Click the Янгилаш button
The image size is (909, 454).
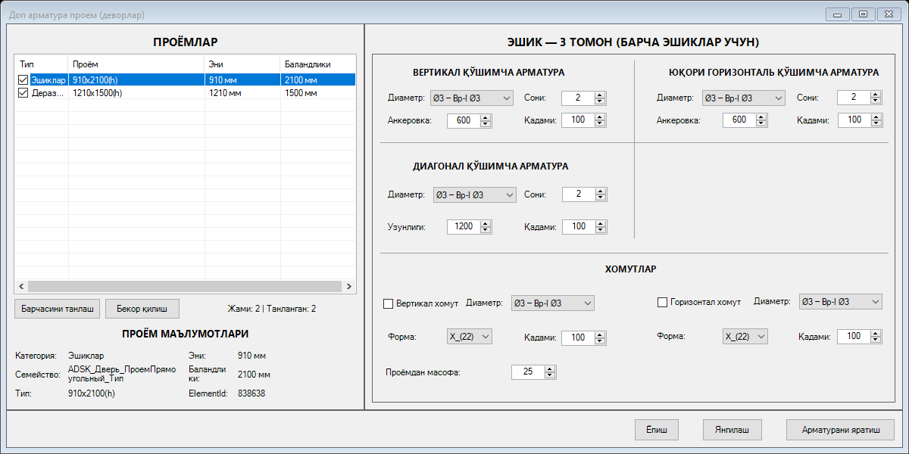point(732,430)
